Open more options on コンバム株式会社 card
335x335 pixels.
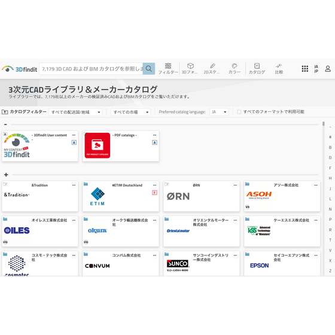pos(154,255)
